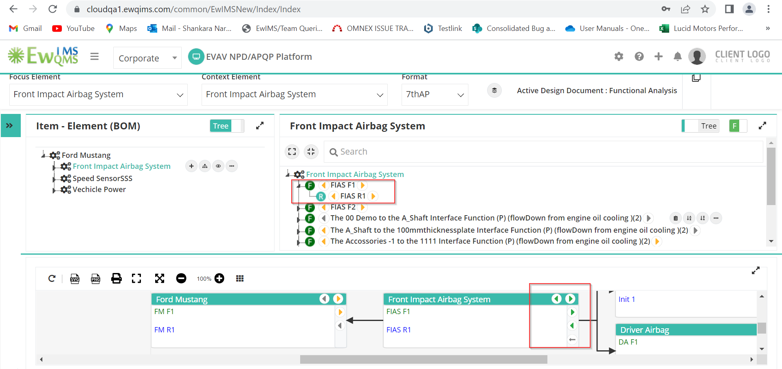782x369 pixels.
Task: Open user profile avatar
Action: (697, 57)
